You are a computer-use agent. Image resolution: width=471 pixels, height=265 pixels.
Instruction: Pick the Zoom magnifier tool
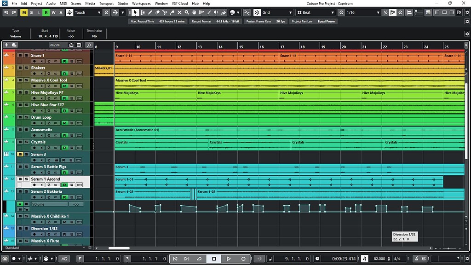[187, 12]
